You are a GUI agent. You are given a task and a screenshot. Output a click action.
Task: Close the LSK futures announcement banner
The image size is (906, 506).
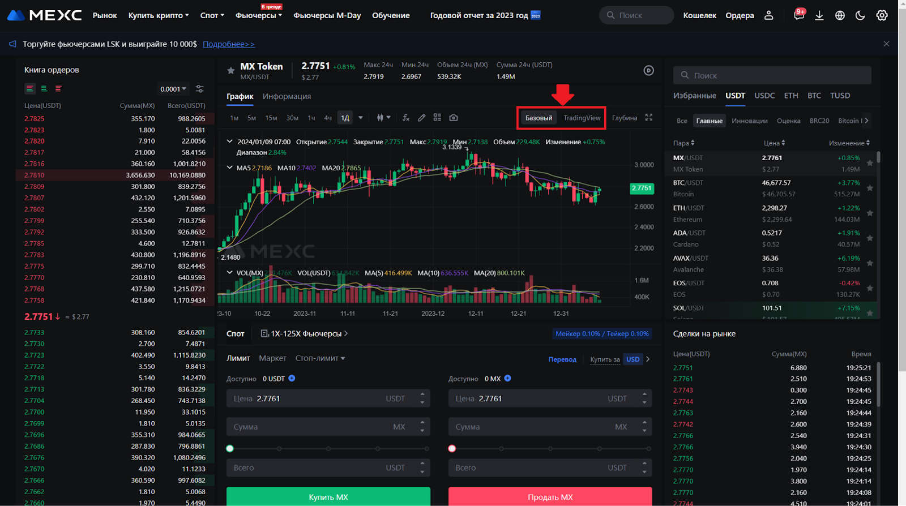(886, 44)
